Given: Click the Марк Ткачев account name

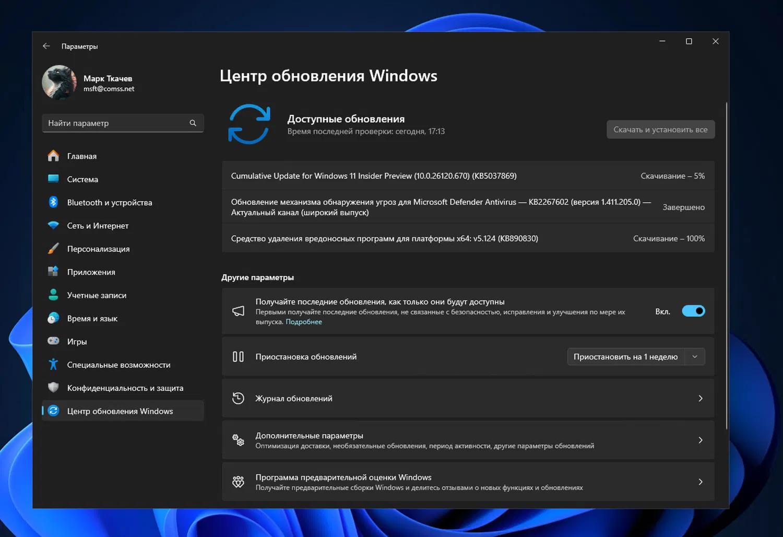Looking at the screenshot, I should (x=108, y=78).
